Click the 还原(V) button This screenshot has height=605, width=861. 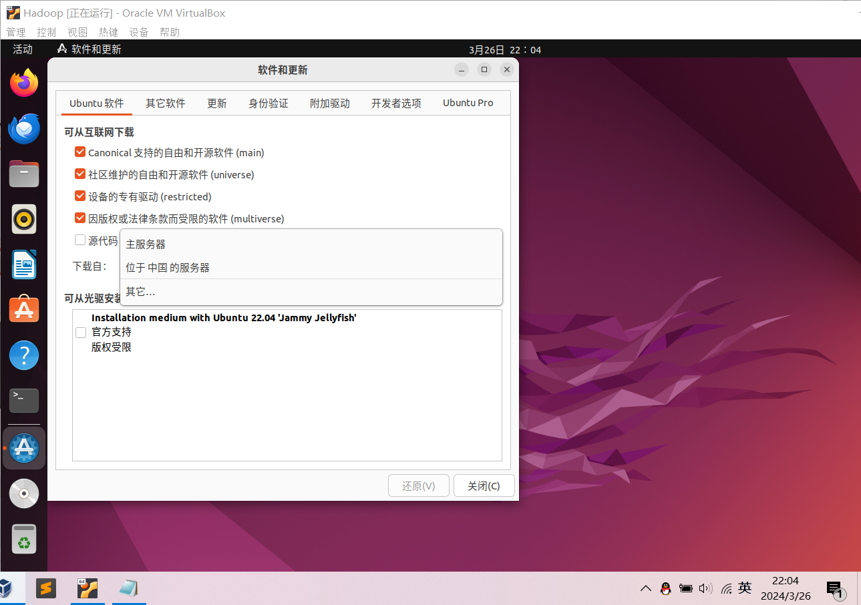point(419,485)
